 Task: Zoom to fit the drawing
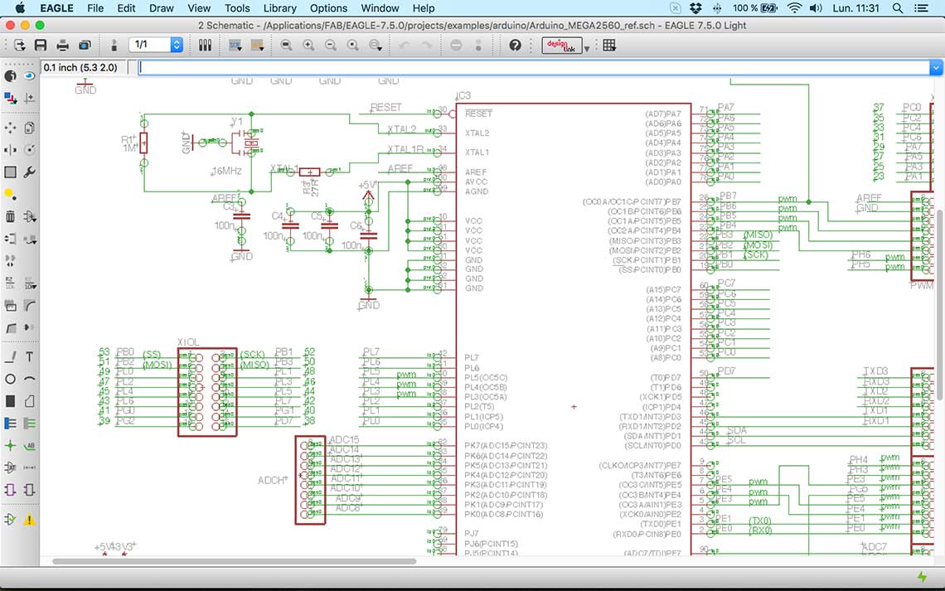point(286,46)
